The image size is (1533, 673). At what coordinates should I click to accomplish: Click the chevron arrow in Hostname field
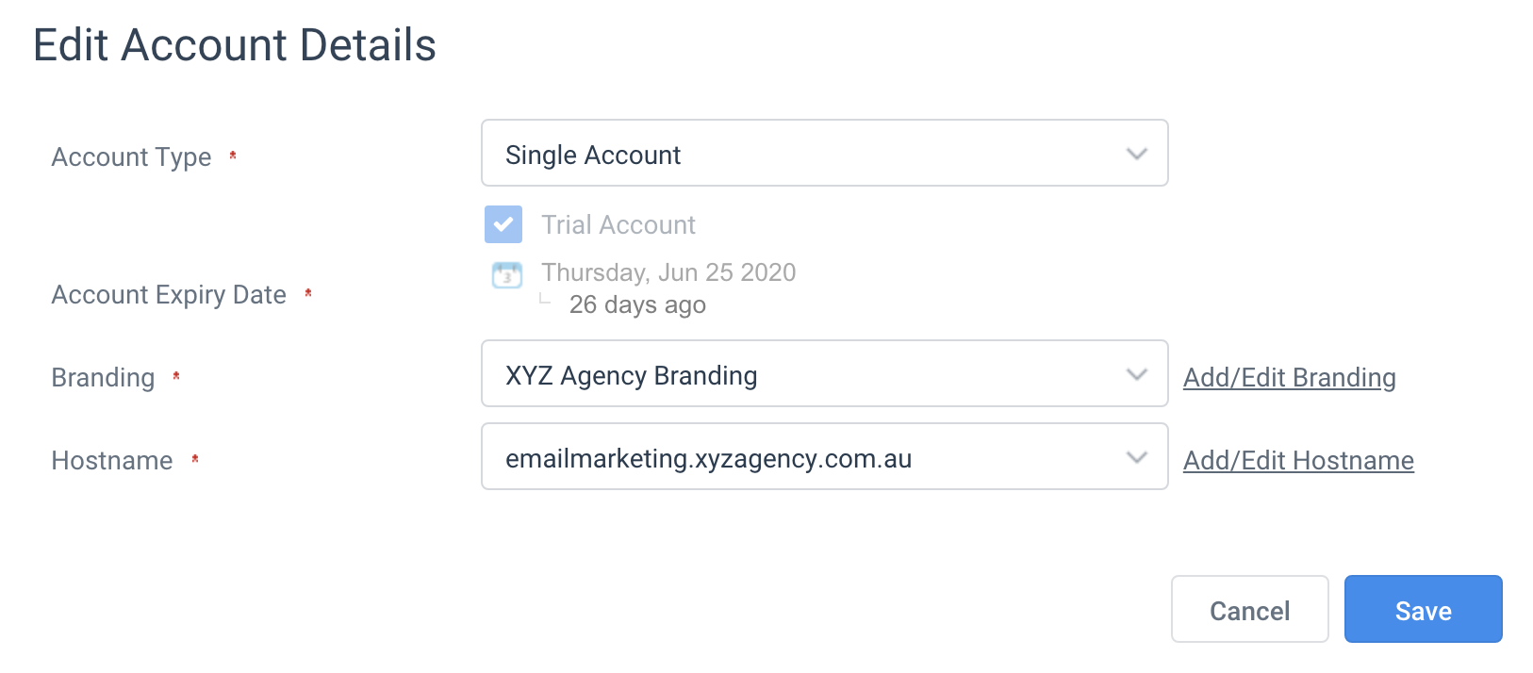(1137, 457)
